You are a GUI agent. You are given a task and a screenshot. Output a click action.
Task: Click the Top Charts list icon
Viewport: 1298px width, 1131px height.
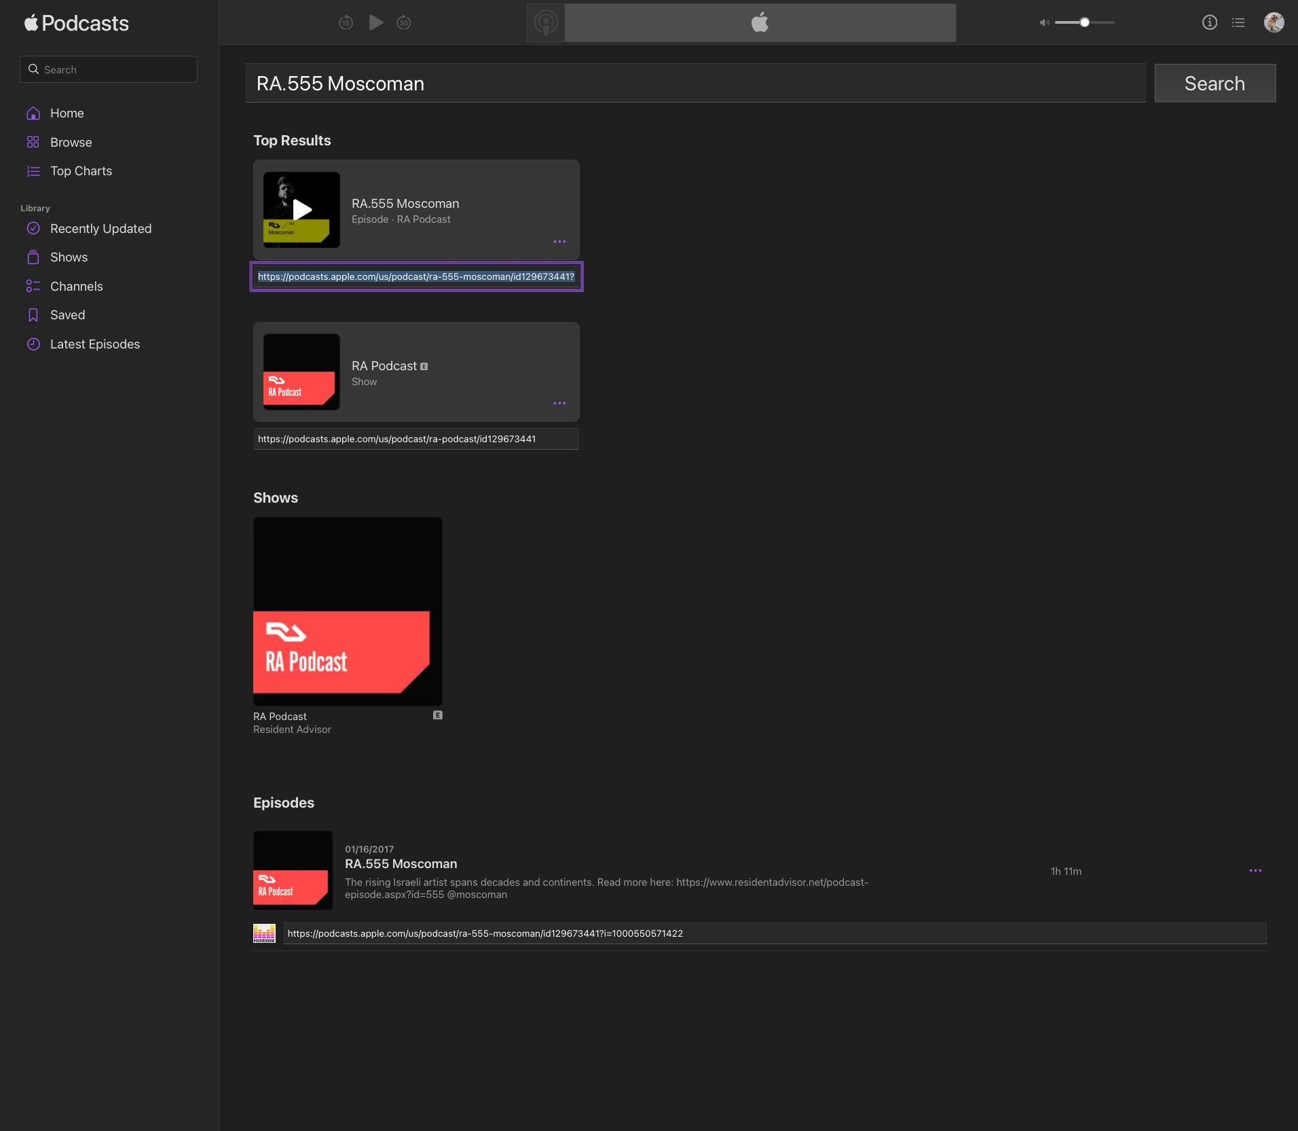tap(33, 171)
